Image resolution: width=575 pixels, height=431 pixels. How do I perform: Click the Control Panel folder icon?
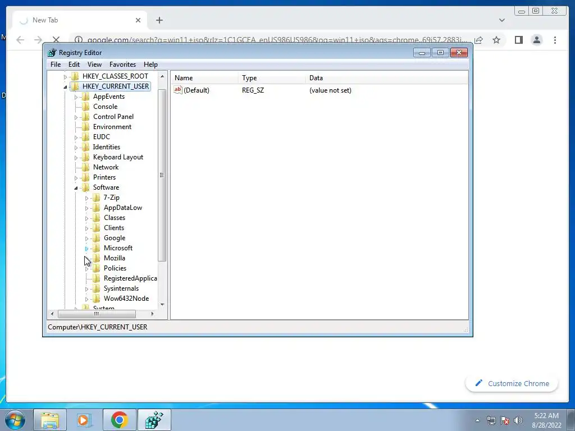(85, 117)
